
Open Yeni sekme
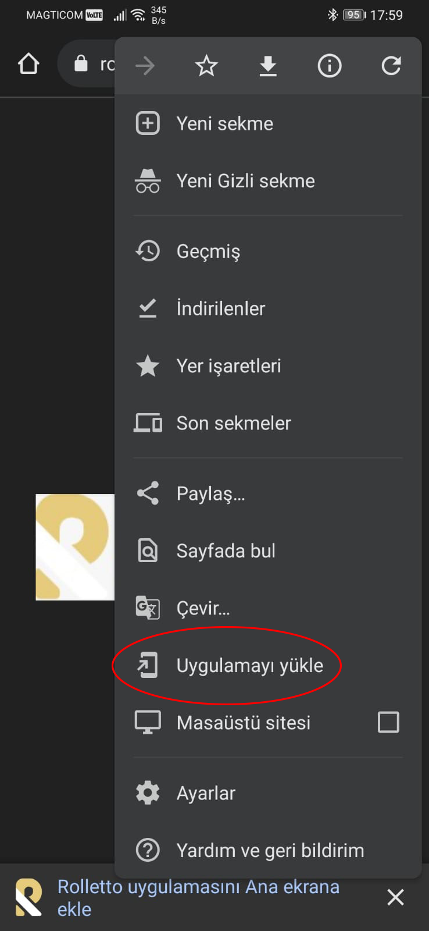click(224, 123)
